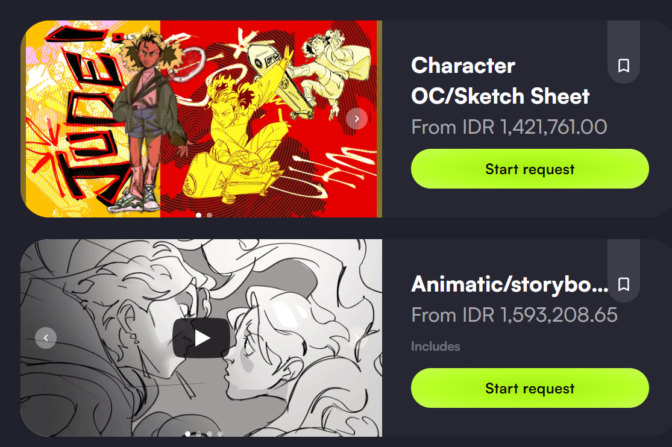Start request for Animatic/storyboard service

[x=530, y=388]
